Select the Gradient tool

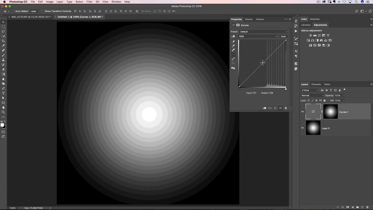[x=3, y=74]
